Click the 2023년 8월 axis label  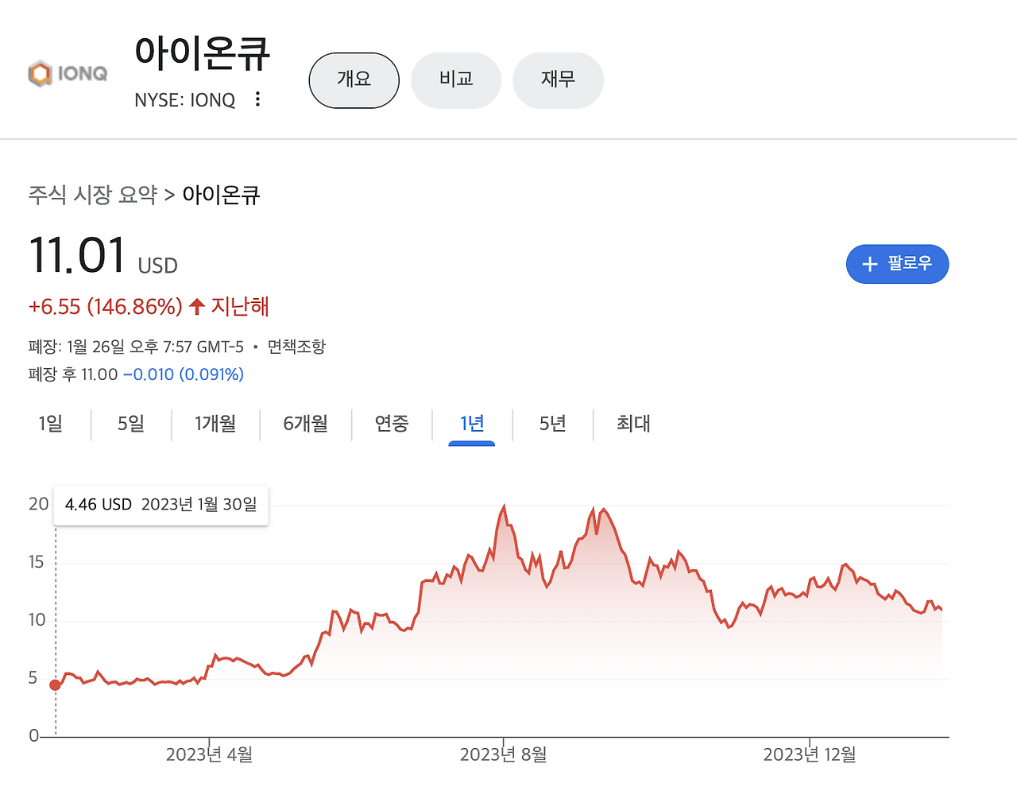(x=503, y=754)
